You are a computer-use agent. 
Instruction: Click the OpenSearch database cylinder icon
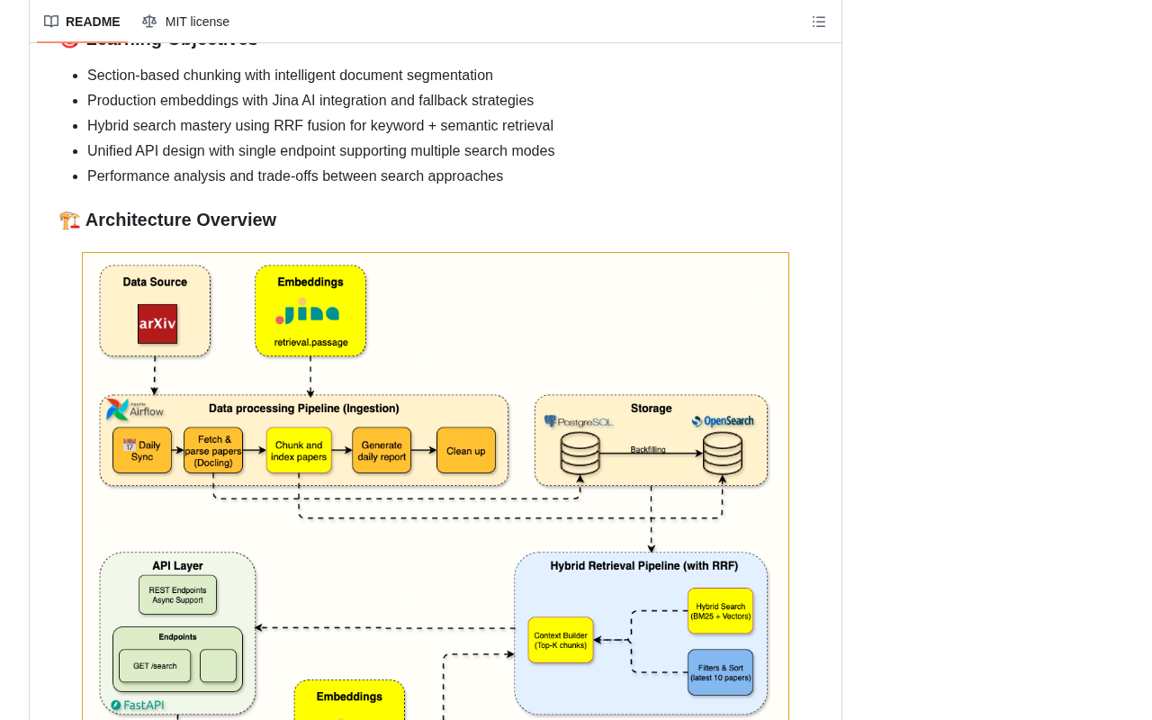[x=723, y=454]
